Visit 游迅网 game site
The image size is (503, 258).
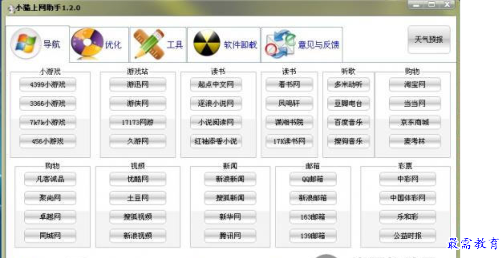pyautogui.click(x=138, y=85)
